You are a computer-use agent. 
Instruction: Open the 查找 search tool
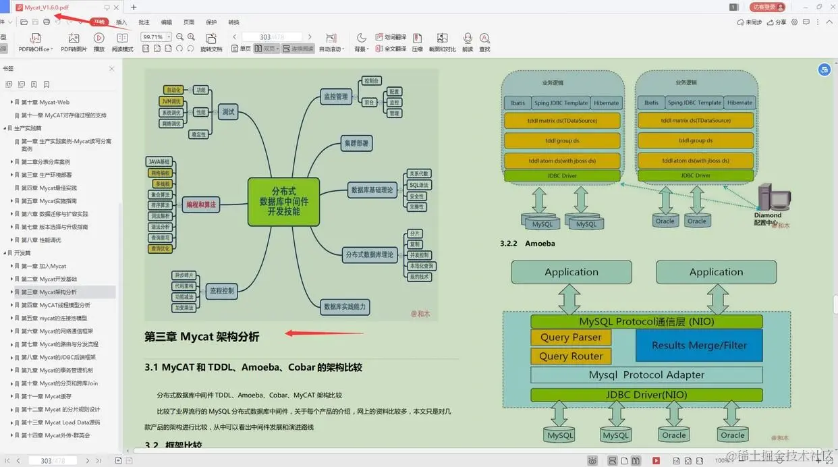point(484,42)
